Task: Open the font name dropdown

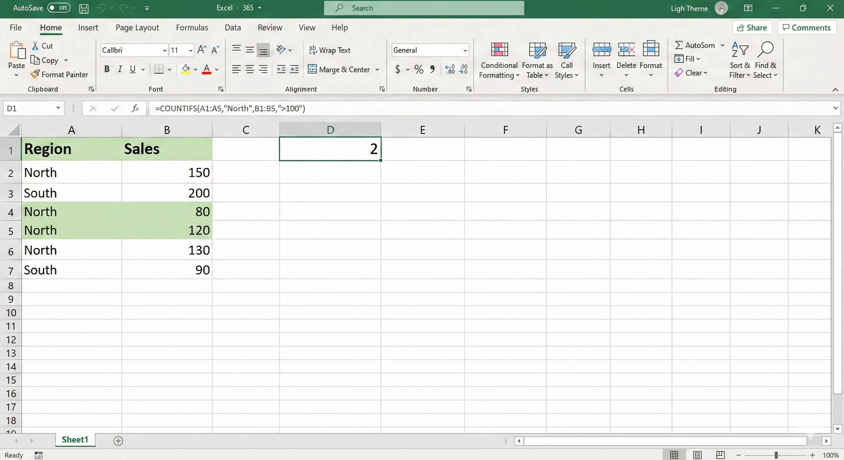Action: click(164, 50)
